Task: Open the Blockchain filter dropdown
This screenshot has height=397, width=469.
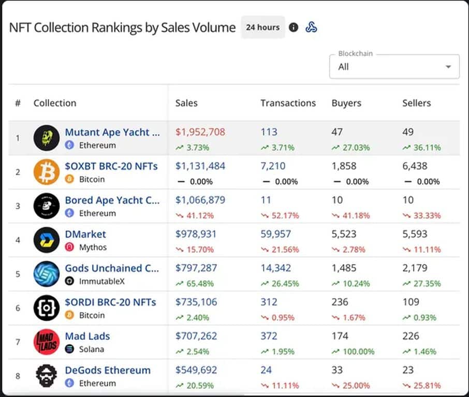Action: click(394, 66)
